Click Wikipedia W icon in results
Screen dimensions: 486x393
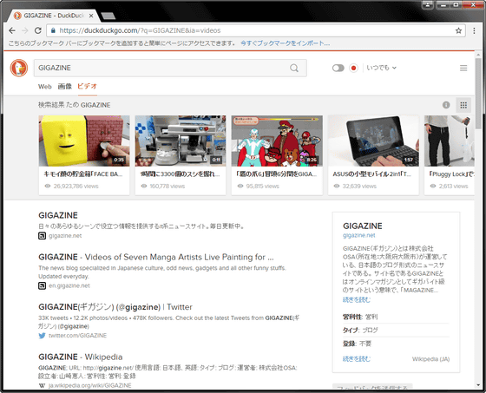42,385
